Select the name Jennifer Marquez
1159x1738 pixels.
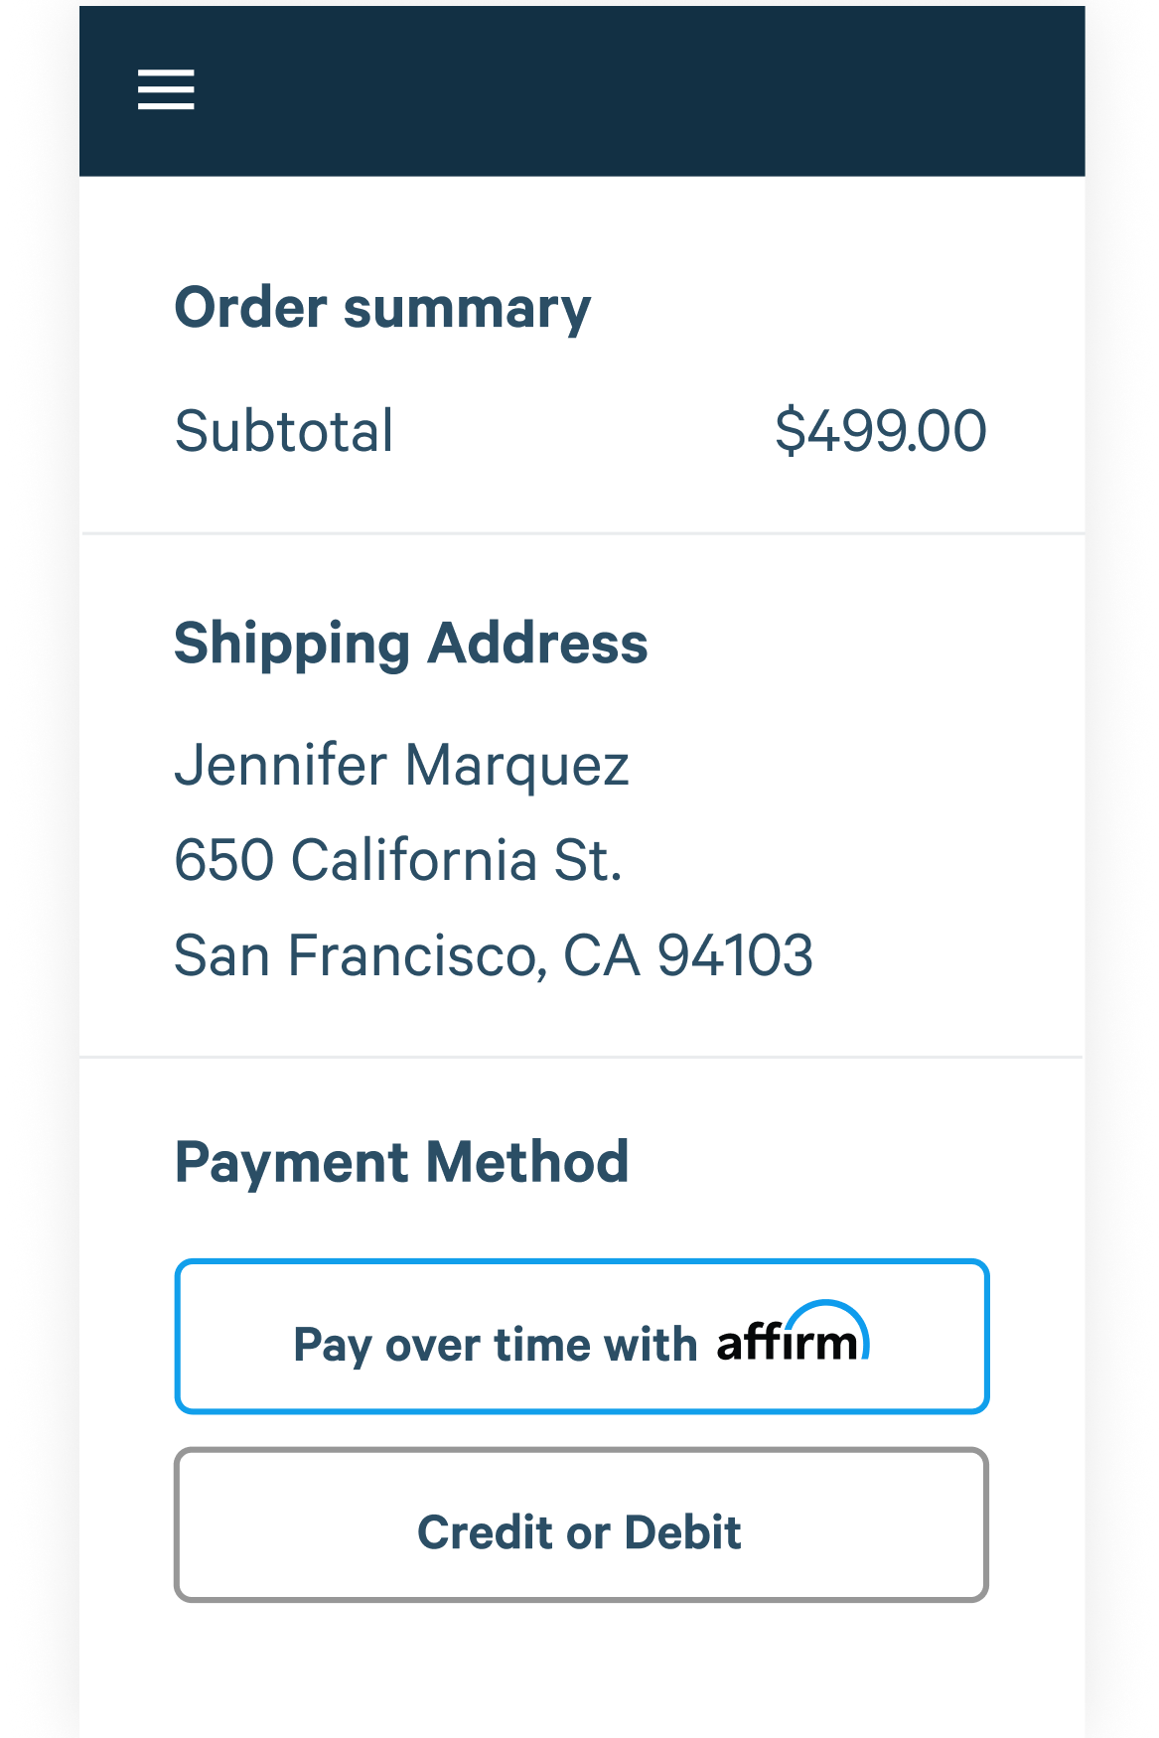pos(402,766)
